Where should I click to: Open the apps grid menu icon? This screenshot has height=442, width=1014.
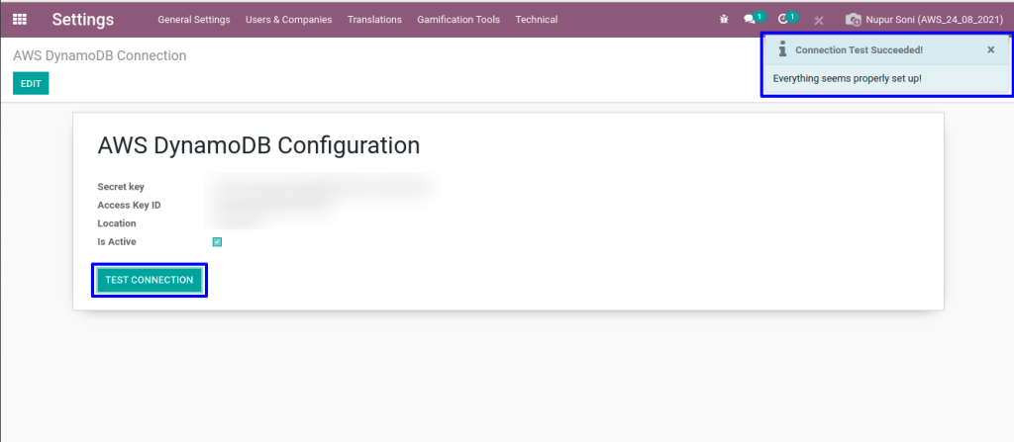click(20, 20)
